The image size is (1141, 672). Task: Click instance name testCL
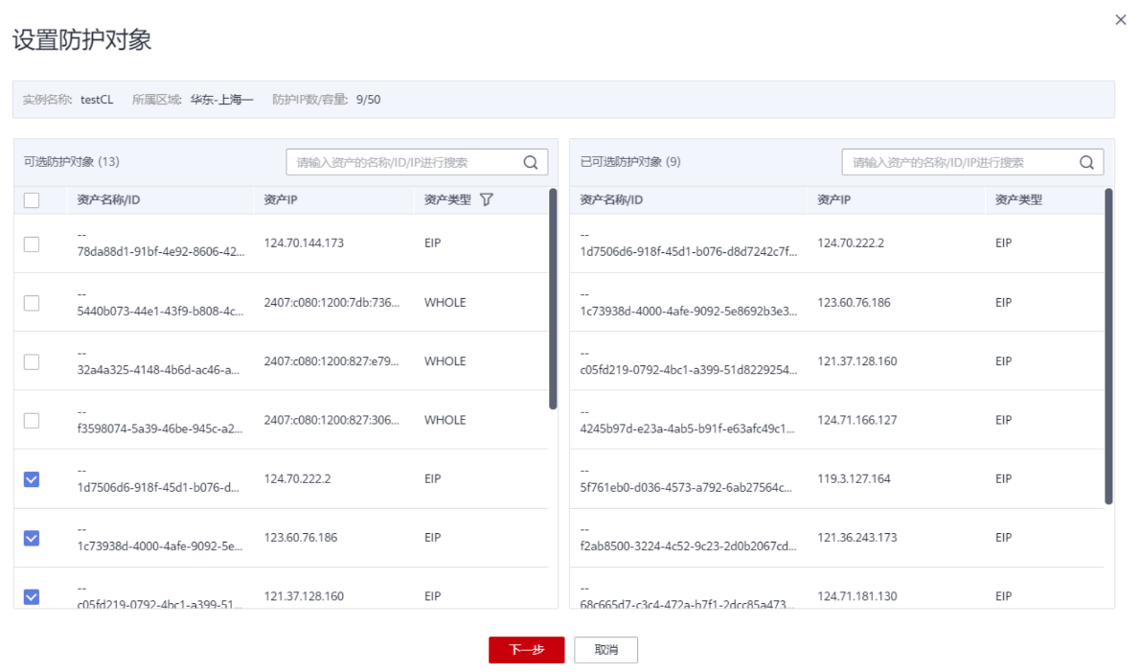click(97, 100)
